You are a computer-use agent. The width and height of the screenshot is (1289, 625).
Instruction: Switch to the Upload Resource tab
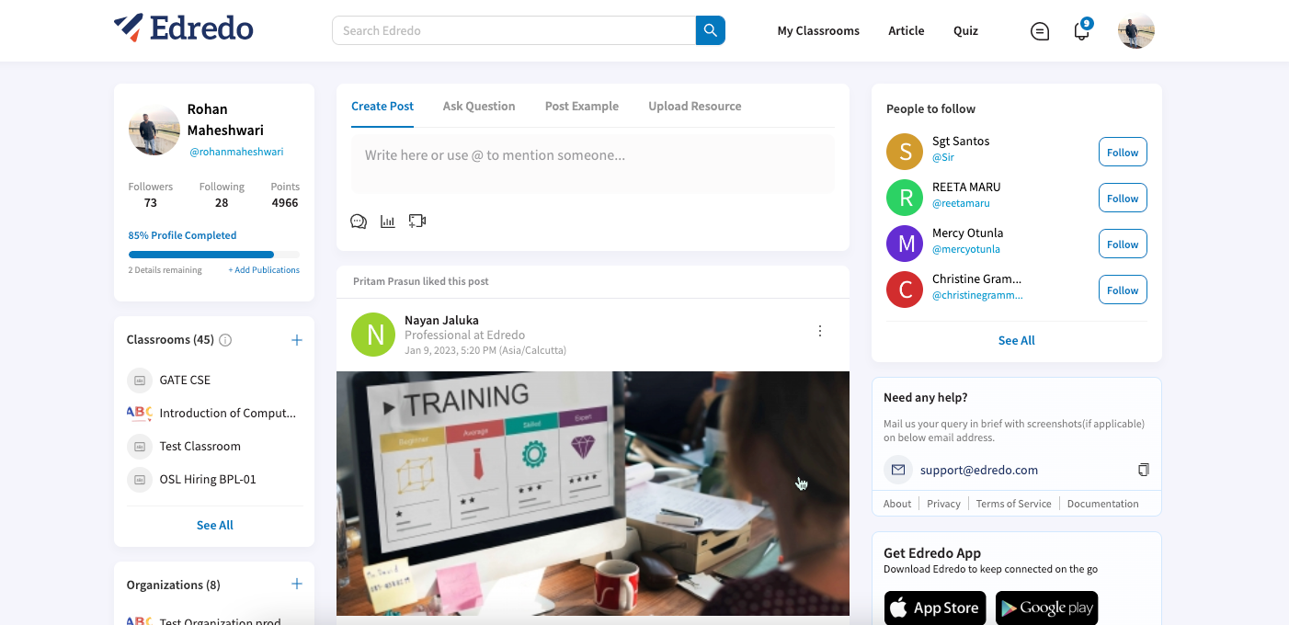694,106
